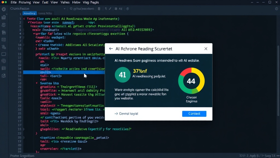Click the whale fnednait> code line
280x158 pixels.
[x=46, y=30]
